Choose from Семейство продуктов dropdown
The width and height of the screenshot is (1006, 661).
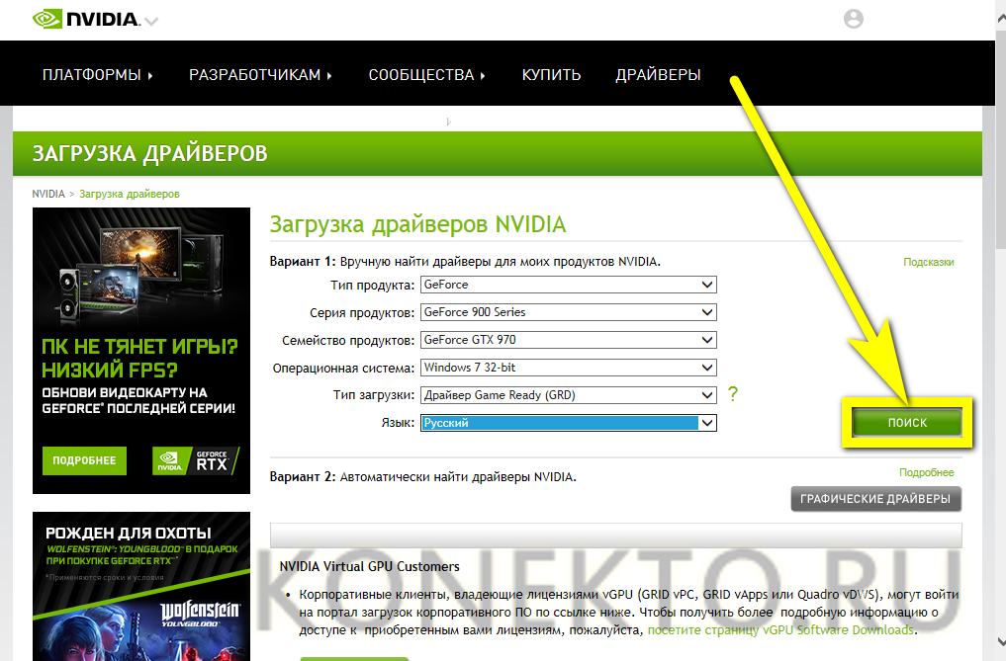click(568, 340)
